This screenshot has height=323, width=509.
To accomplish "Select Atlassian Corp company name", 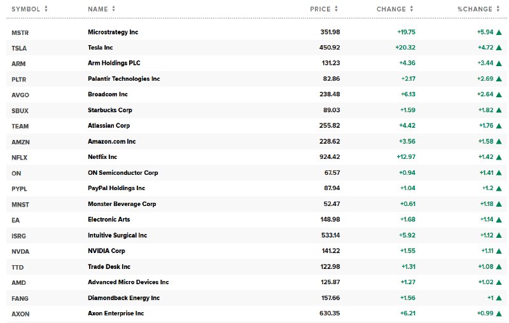I will [x=109, y=125].
